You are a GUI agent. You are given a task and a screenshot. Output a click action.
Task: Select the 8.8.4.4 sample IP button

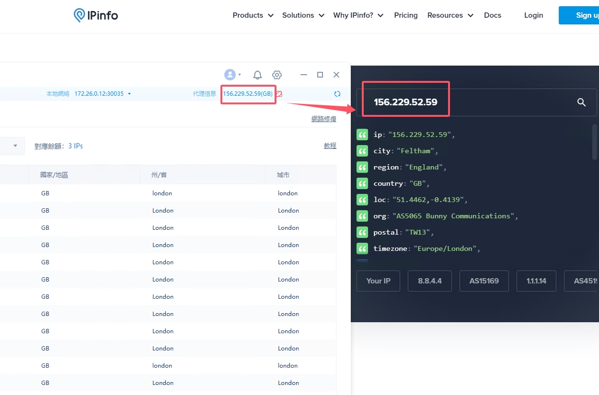click(430, 281)
